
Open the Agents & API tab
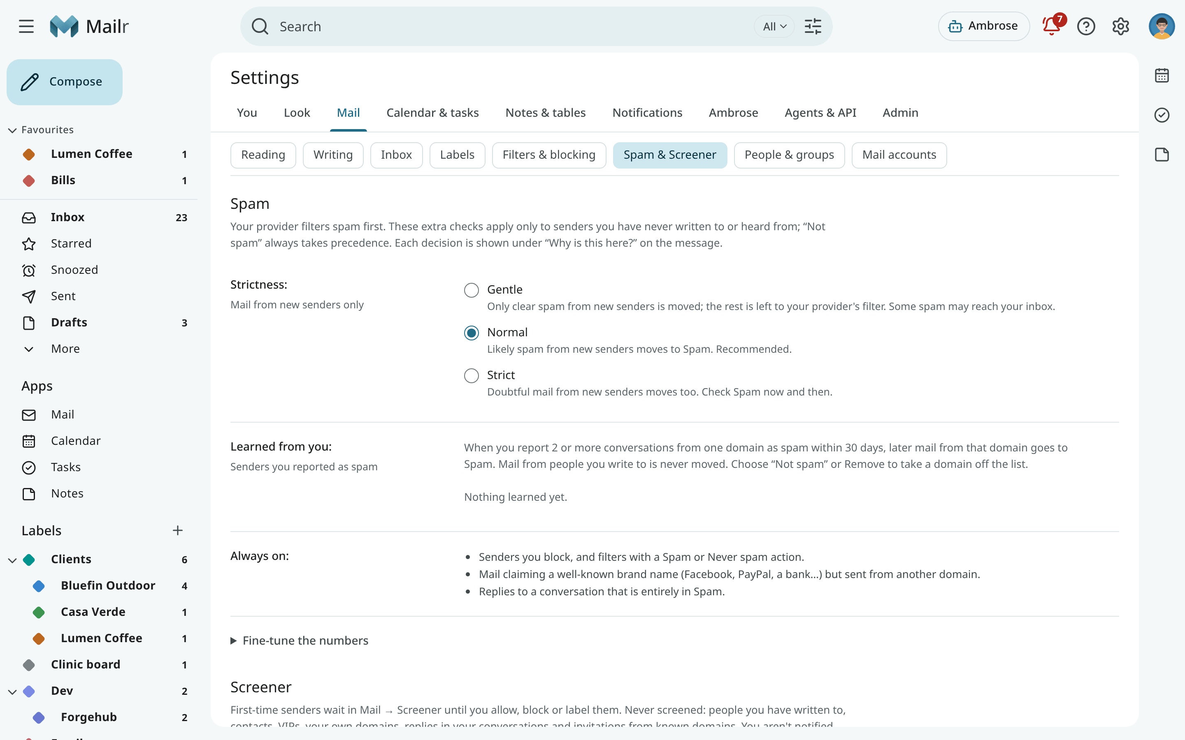(x=820, y=113)
